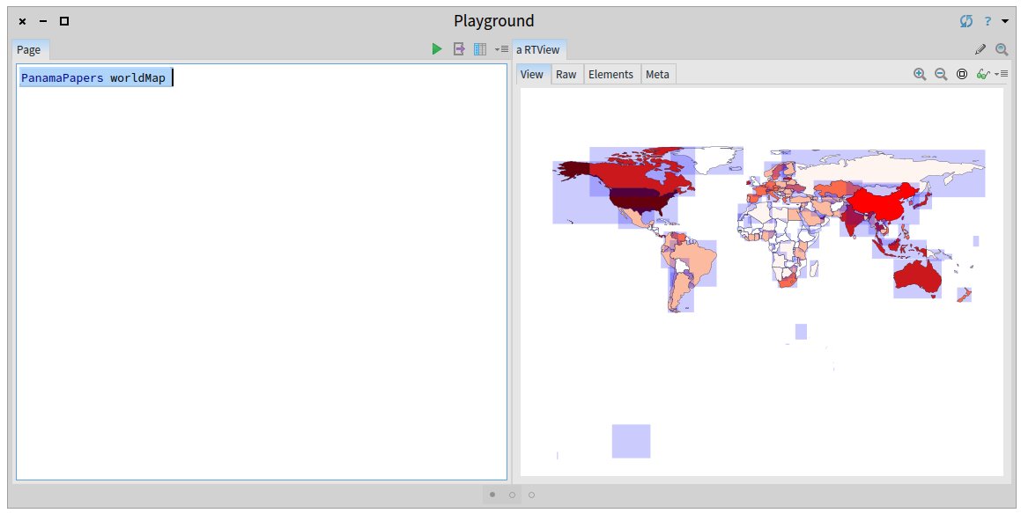This screenshot has width=1021, height=513.
Task: Switch to the Elements tab
Action: 611,75
